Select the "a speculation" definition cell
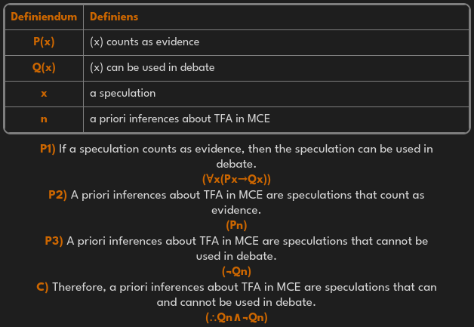The width and height of the screenshot is (474, 327). pyautogui.click(x=122, y=93)
